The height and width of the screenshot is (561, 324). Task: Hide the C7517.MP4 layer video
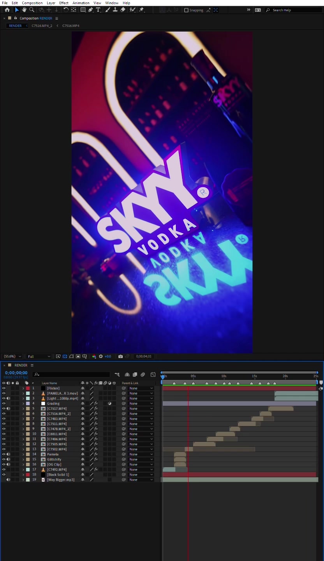pos(4,409)
